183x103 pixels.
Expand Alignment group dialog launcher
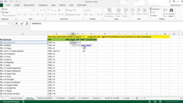tap(83, 19)
